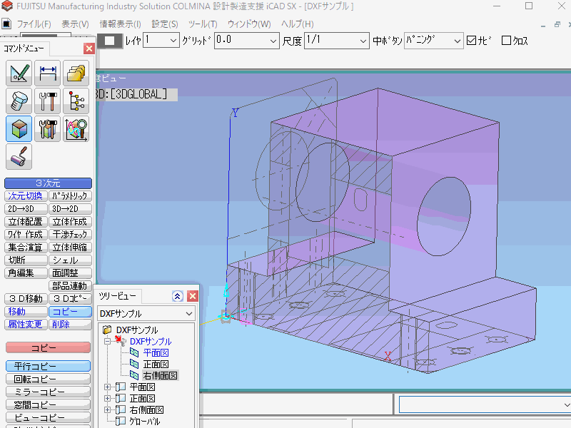Viewport: 571px width, 428px height.
Task: Select the tree structure diagram icon
Action: (76, 100)
